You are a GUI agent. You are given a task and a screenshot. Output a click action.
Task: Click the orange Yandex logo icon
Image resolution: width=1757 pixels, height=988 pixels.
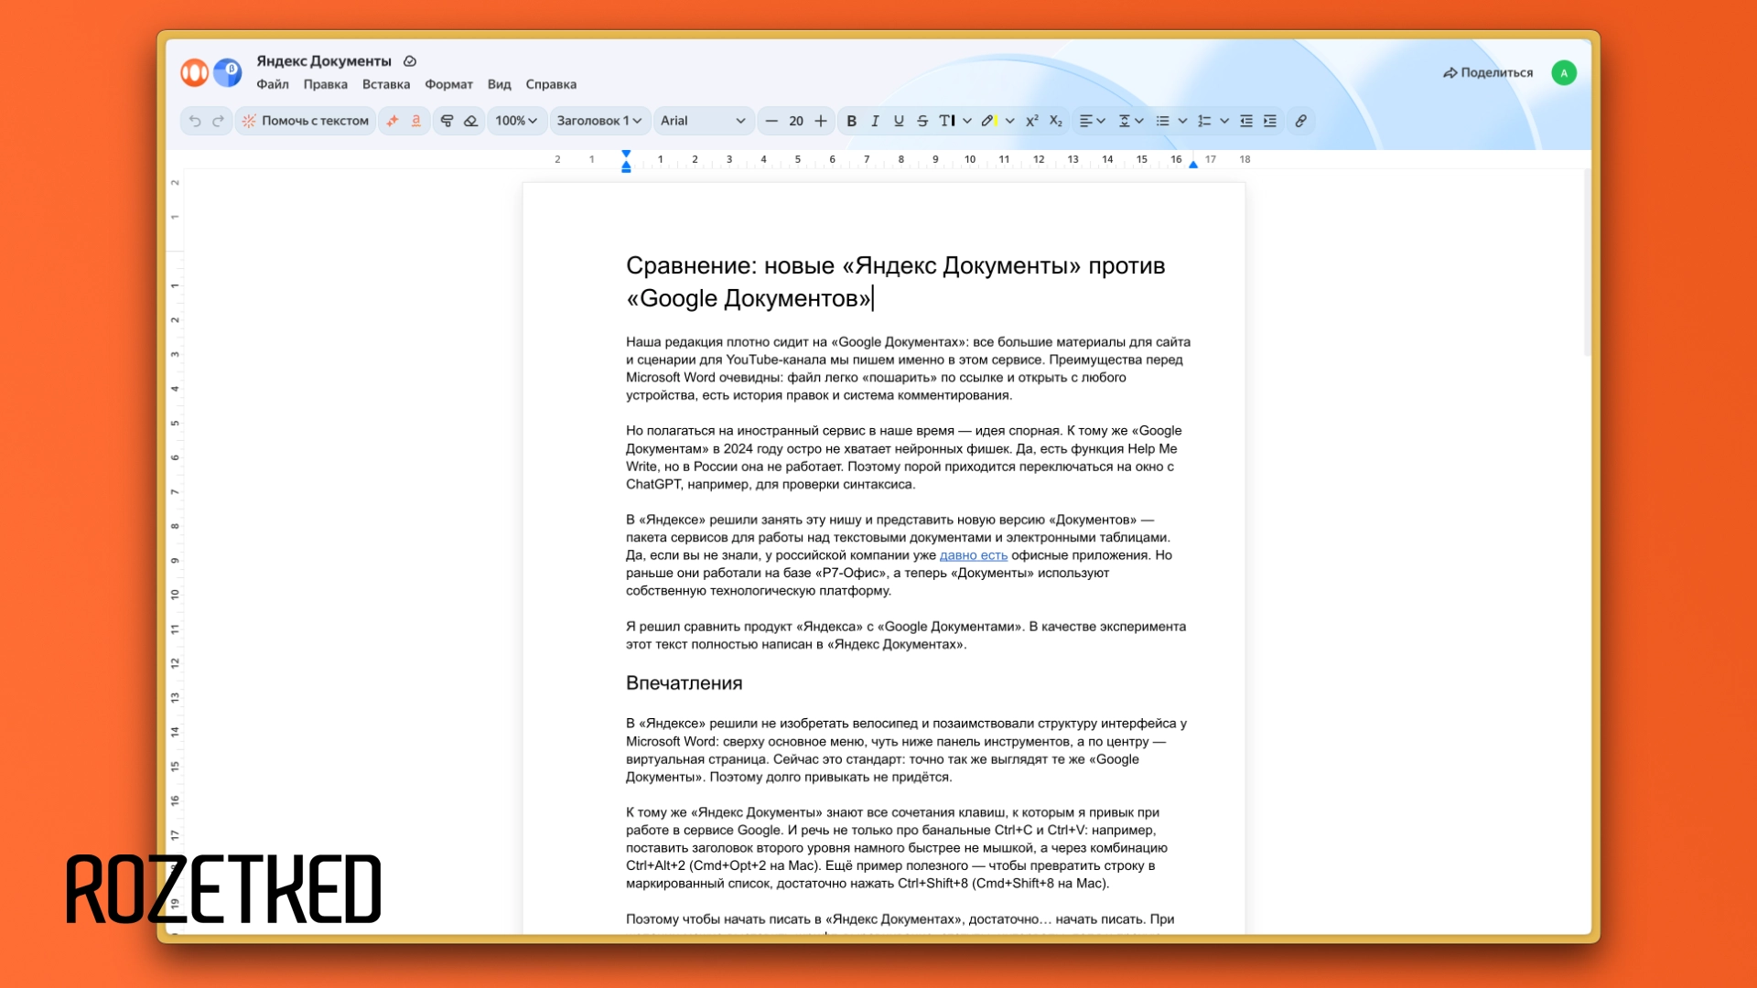pos(195,72)
